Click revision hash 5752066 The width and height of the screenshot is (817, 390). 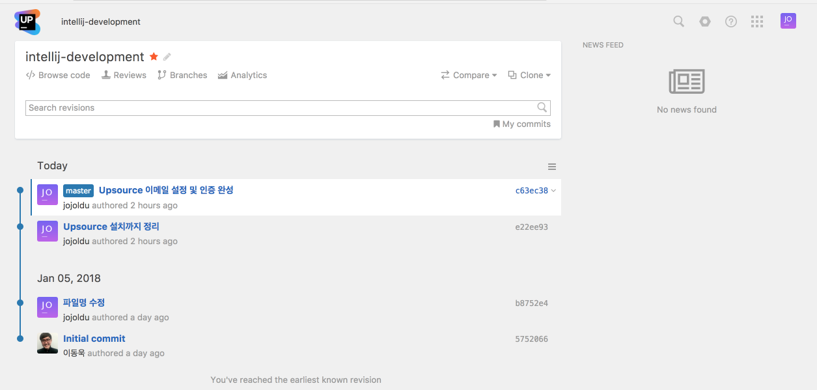pos(532,339)
